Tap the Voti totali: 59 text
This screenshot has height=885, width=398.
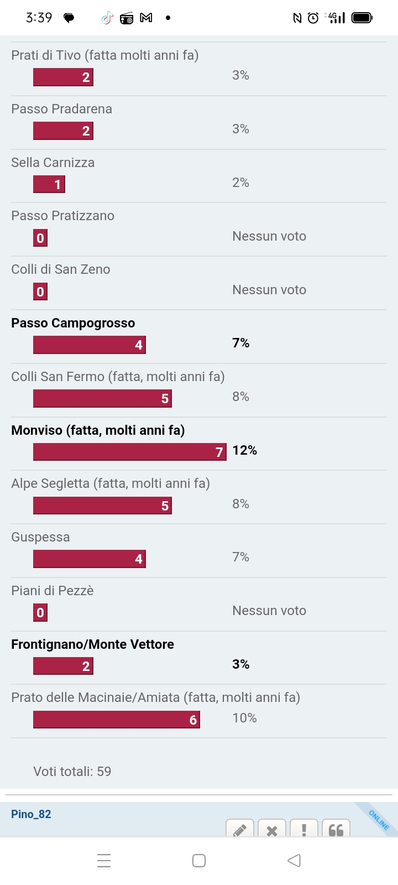[x=72, y=772]
